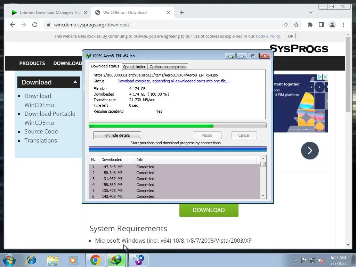Click the Info column header
The image size is (356, 267).
pyautogui.click(x=195, y=160)
